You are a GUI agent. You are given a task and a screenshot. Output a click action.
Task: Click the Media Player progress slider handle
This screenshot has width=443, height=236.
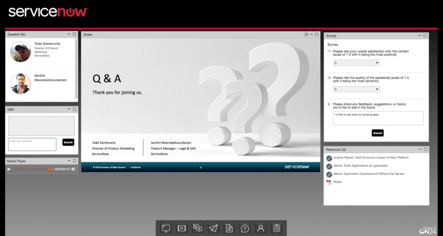[49, 169]
